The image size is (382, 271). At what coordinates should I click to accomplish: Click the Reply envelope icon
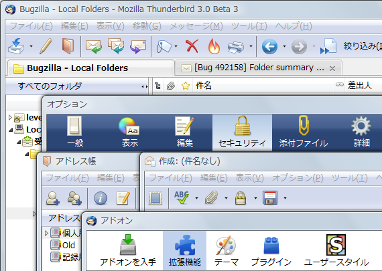coord(94,46)
